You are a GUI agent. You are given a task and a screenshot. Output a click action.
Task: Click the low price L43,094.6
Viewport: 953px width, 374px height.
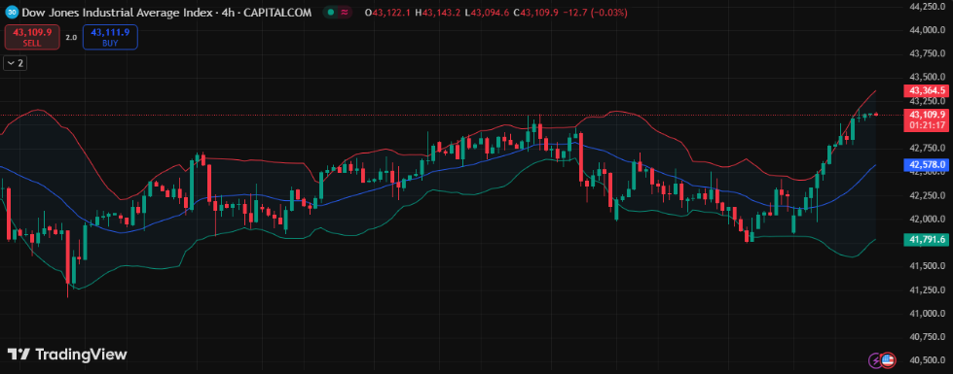488,12
